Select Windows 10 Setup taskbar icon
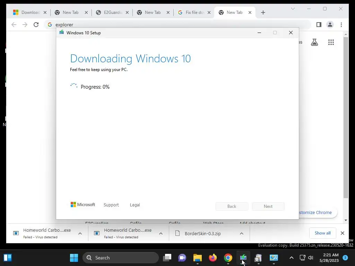The height and width of the screenshot is (266, 355). [243, 258]
